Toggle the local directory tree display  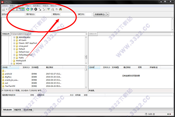15,9
